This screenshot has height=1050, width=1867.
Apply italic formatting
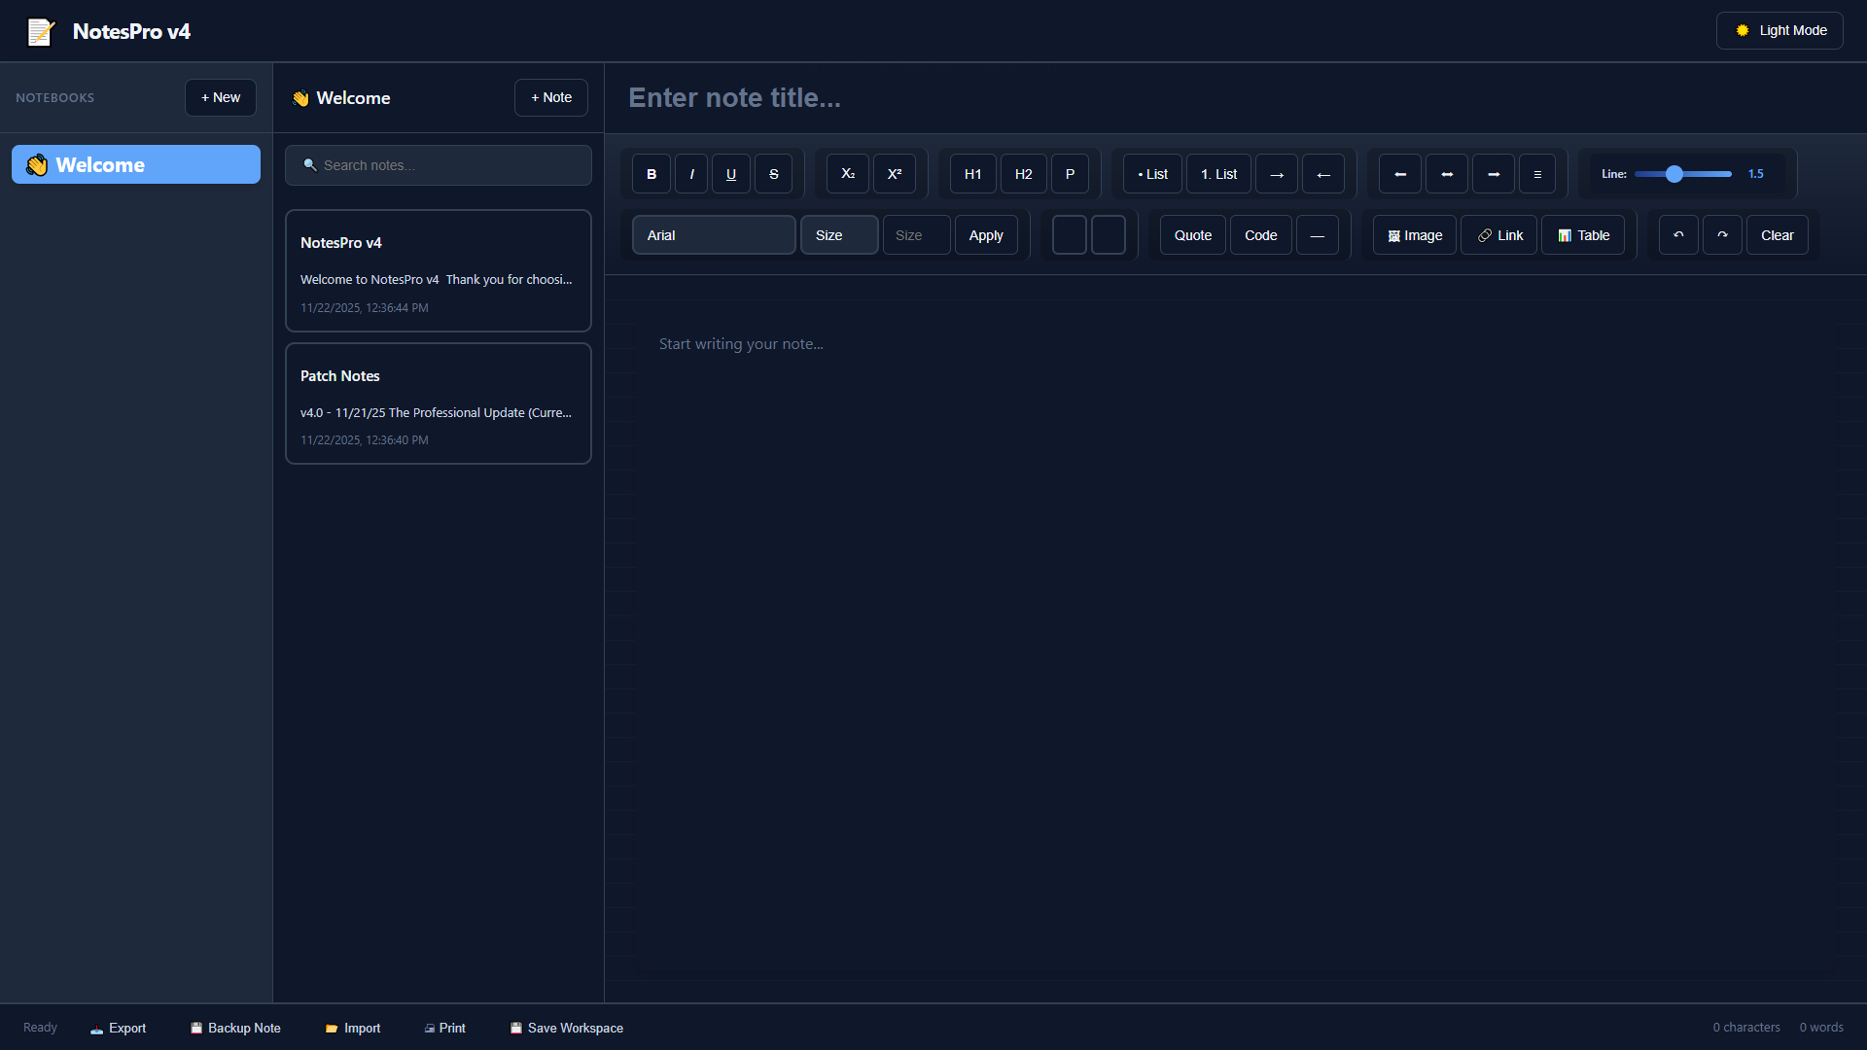pos(690,173)
